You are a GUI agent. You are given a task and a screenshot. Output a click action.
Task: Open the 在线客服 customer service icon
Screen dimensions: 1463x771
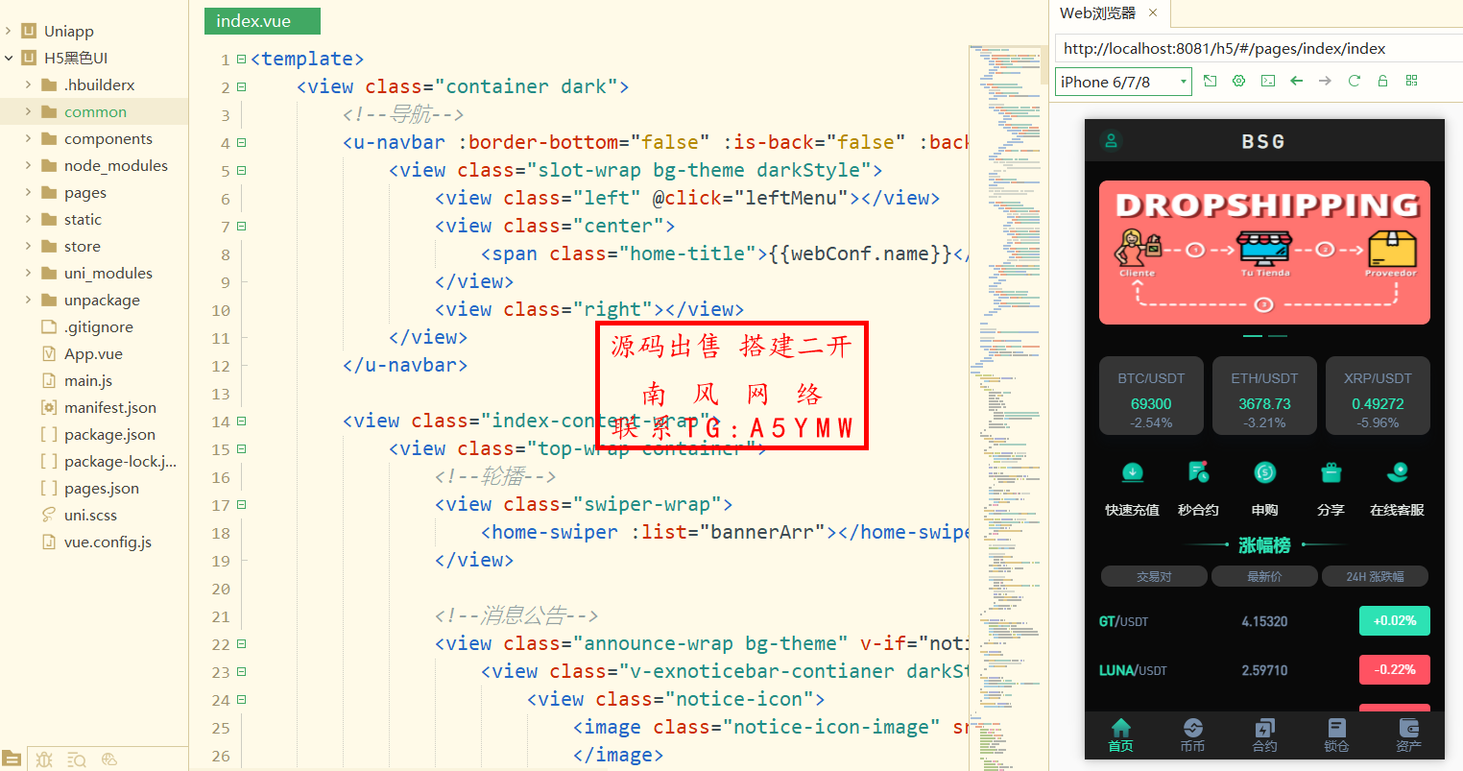1397,472
